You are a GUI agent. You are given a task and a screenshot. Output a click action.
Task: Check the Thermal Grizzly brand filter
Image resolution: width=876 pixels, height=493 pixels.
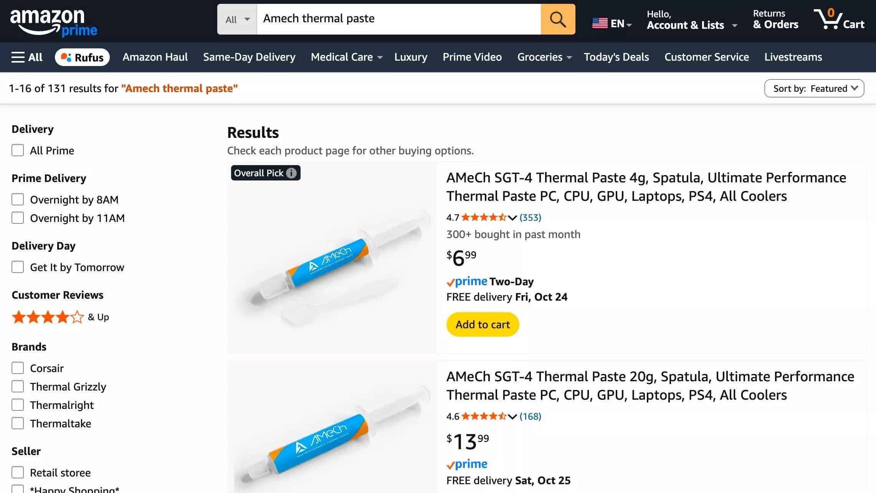pyautogui.click(x=18, y=386)
